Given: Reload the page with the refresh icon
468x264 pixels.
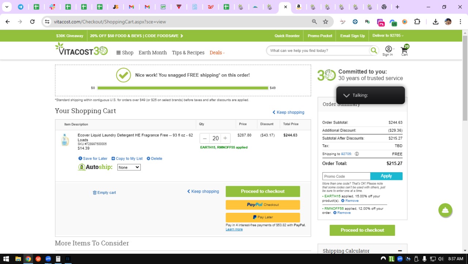Looking at the screenshot, I should point(32,22).
